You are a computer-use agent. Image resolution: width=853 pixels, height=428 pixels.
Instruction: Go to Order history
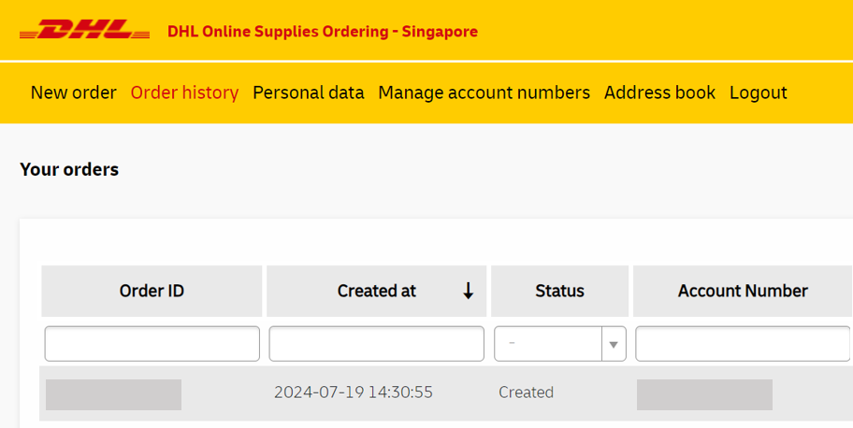tap(184, 93)
